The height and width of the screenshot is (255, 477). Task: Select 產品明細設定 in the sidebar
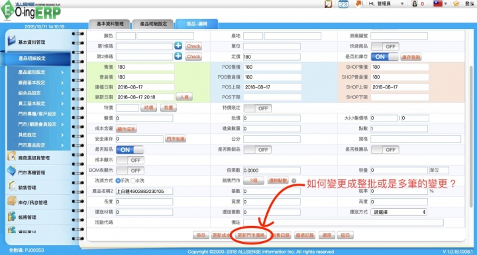click(36, 58)
